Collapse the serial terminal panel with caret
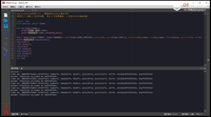The height and width of the screenshot is (117, 211). click(x=201, y=69)
